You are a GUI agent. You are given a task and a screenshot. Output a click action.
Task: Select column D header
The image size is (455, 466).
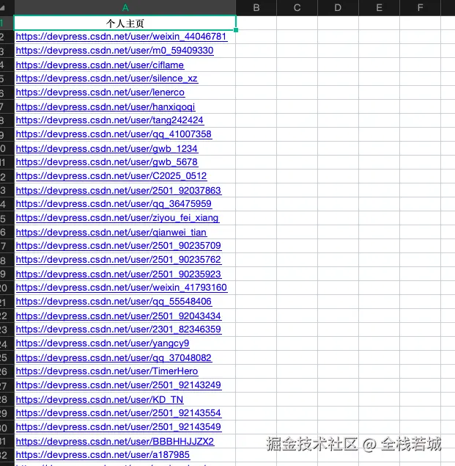click(338, 8)
